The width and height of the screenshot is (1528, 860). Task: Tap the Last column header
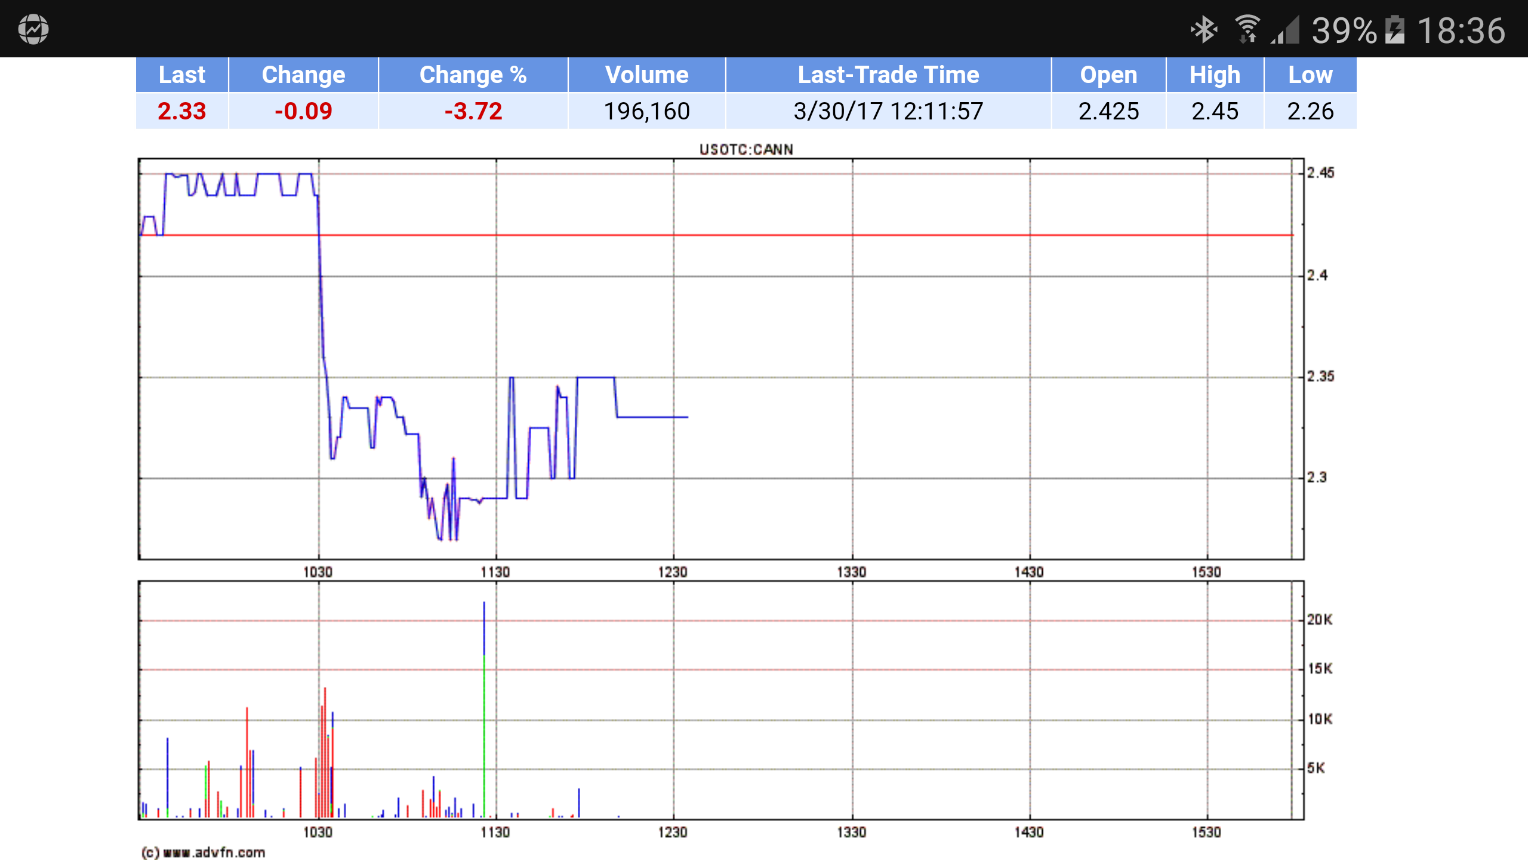click(x=182, y=75)
